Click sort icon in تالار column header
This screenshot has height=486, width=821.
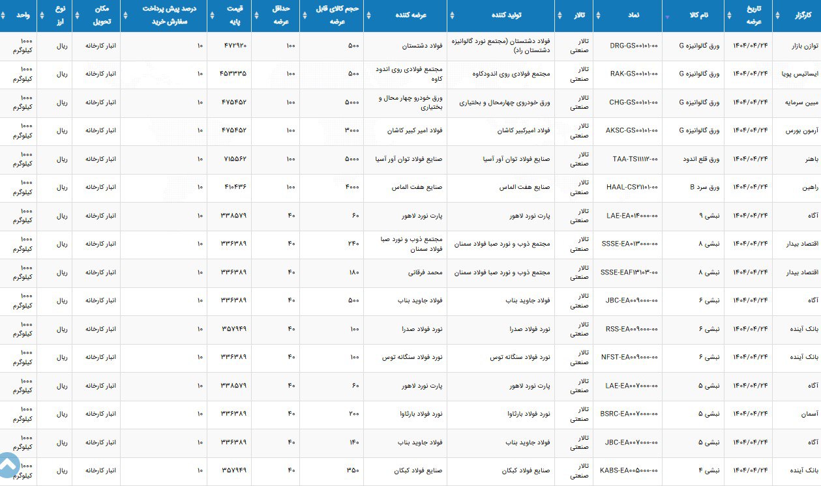[x=560, y=16]
